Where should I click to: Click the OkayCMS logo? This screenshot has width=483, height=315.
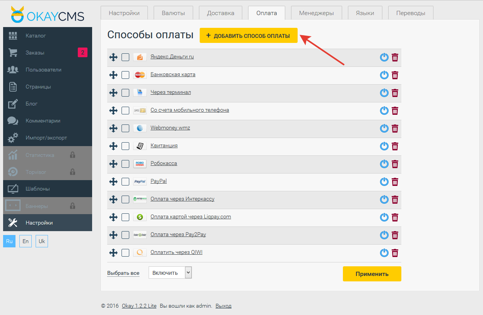pyautogui.click(x=47, y=14)
